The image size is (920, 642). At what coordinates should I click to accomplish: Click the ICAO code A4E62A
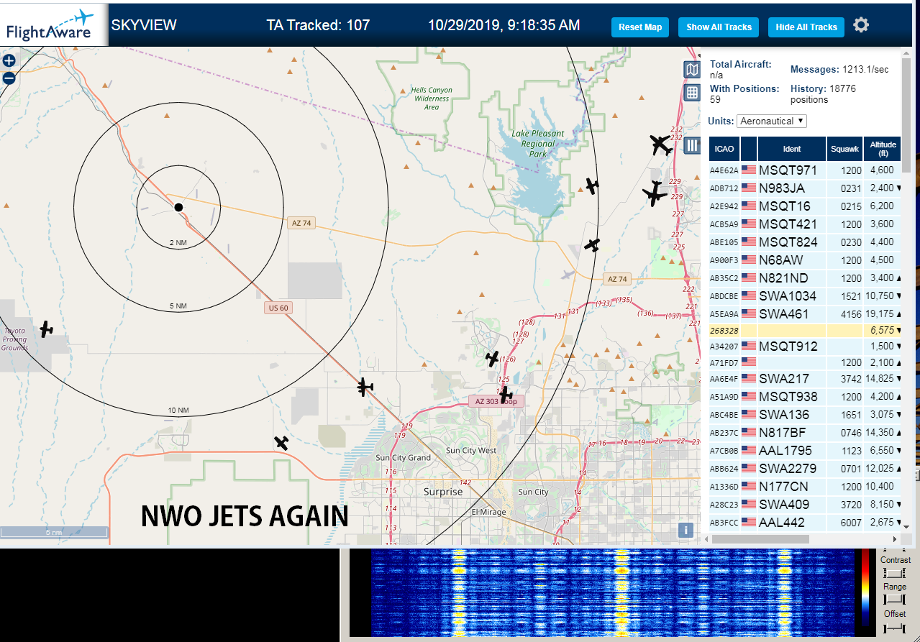(x=724, y=171)
